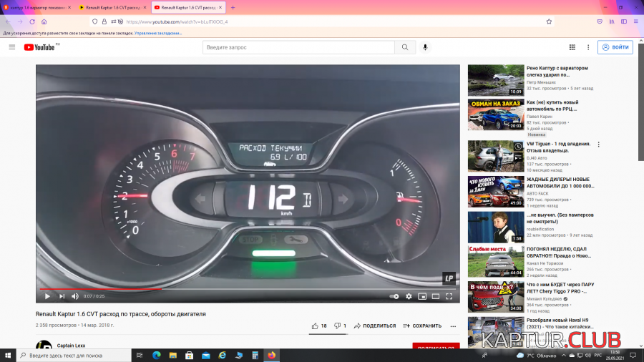644x362 pixels.
Task: Open File Explorer from taskbar
Action: pos(173,356)
